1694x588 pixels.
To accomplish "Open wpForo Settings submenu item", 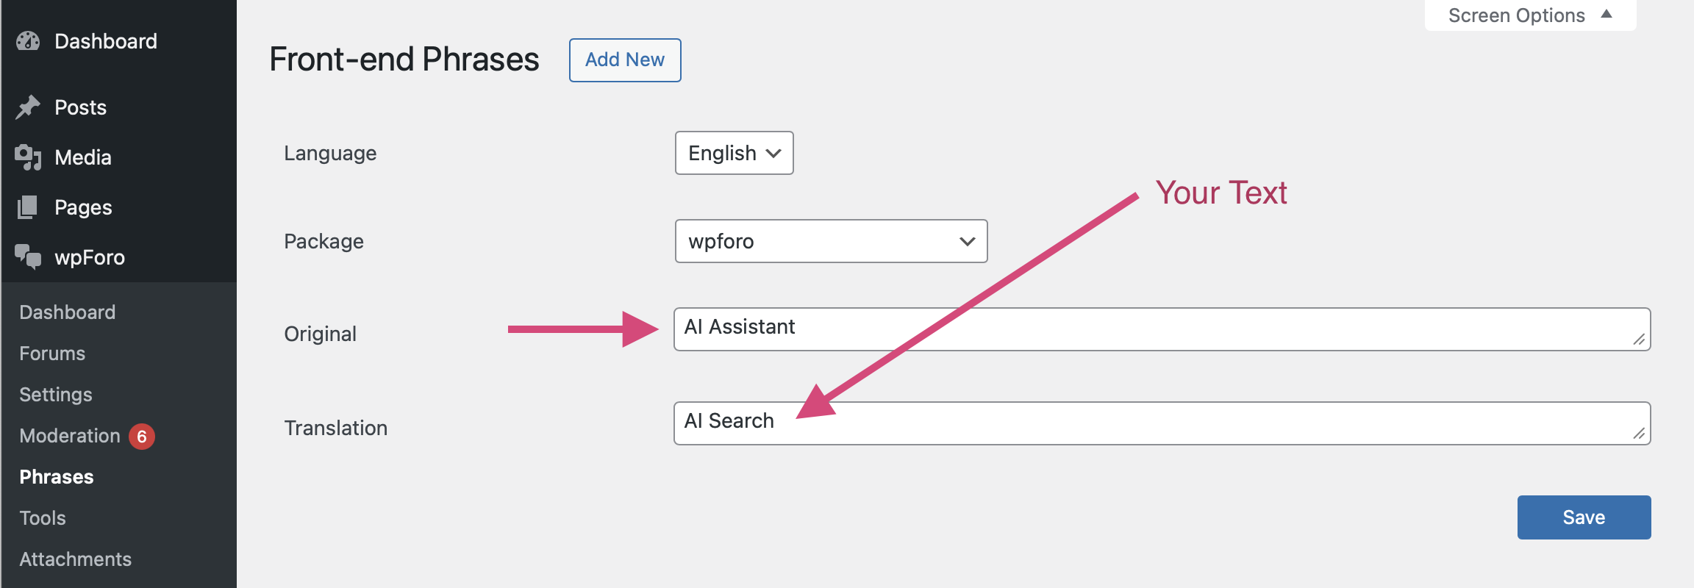I will click(x=56, y=395).
